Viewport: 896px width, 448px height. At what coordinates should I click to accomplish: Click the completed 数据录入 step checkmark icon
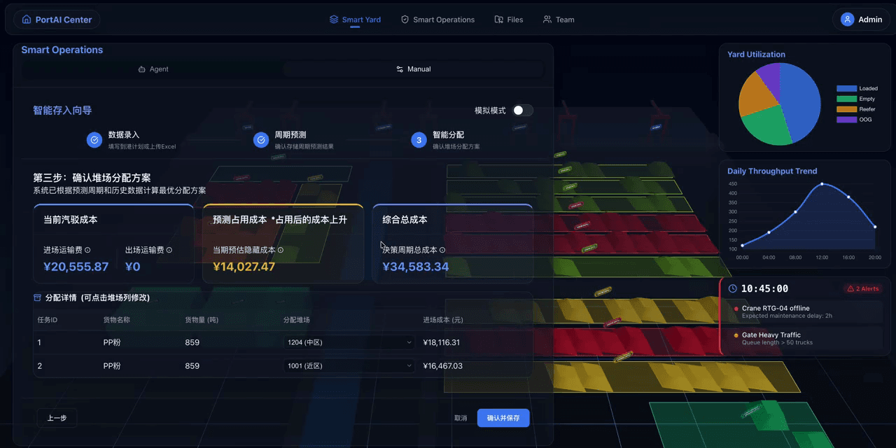[94, 140]
